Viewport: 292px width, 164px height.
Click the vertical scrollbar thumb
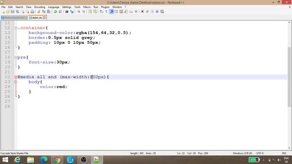289,77
